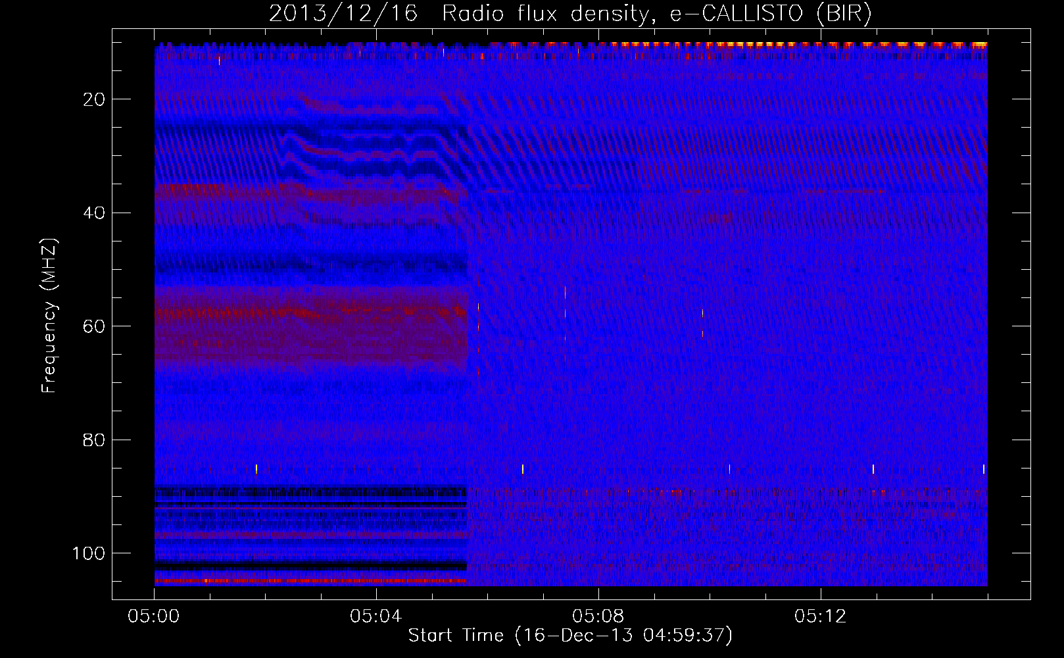This screenshot has height=658, width=1064.
Task: Click the "Frequency (MHZ)" y-axis label
Action: [x=49, y=316]
